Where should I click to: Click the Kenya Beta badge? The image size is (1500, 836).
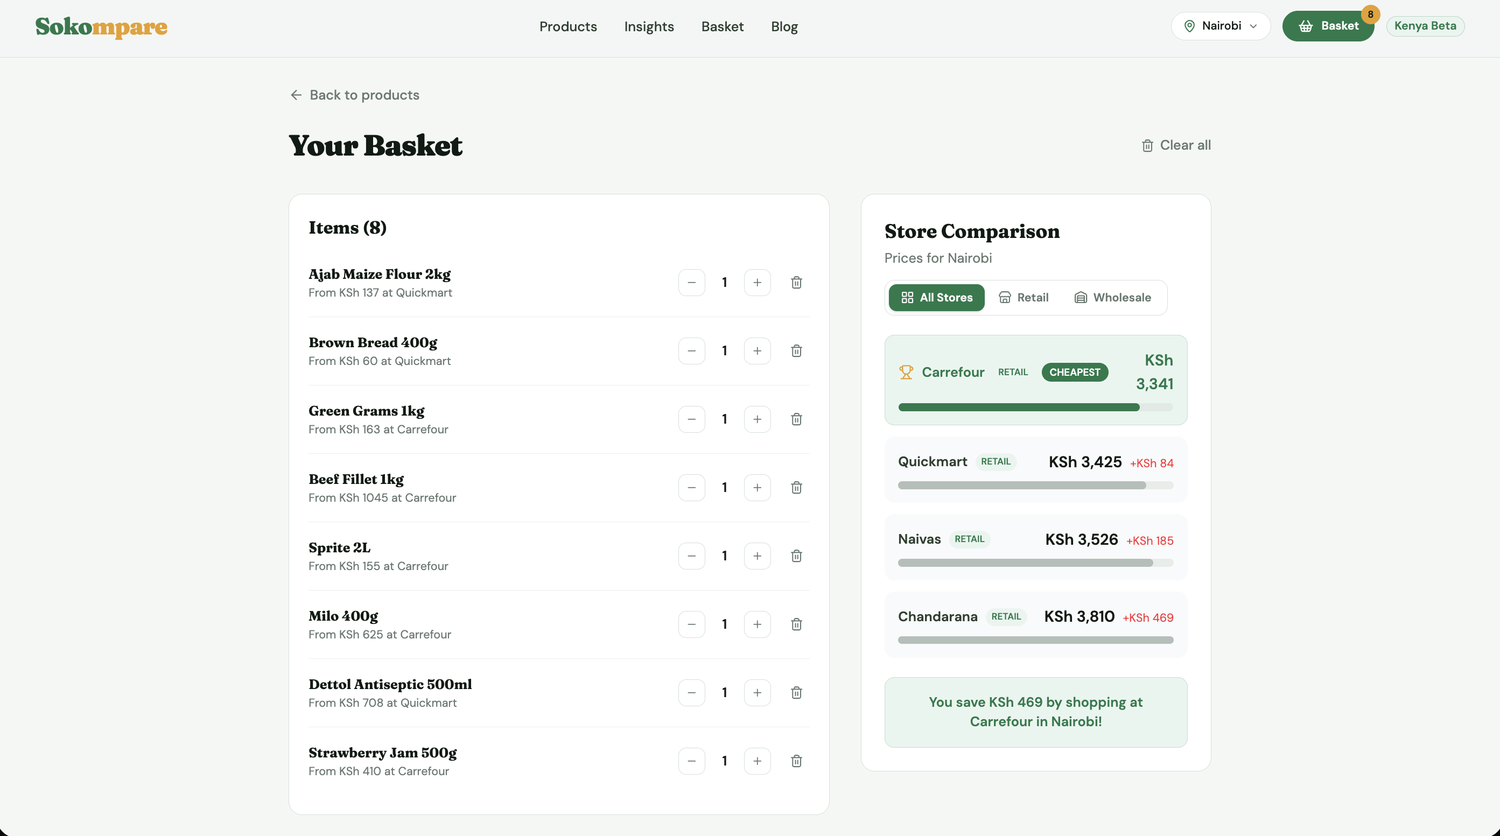click(1425, 26)
